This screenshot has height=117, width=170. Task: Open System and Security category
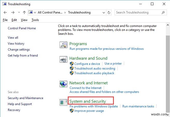tap(88, 101)
